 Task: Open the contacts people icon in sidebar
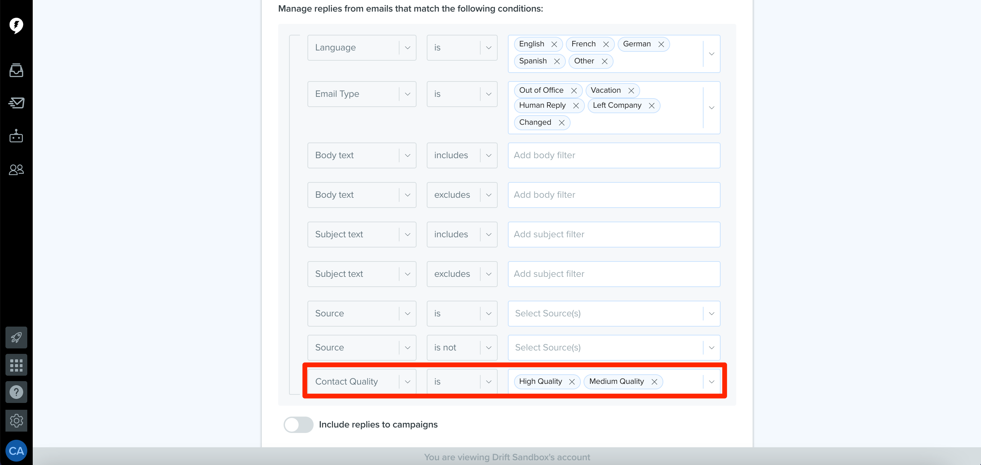click(16, 169)
